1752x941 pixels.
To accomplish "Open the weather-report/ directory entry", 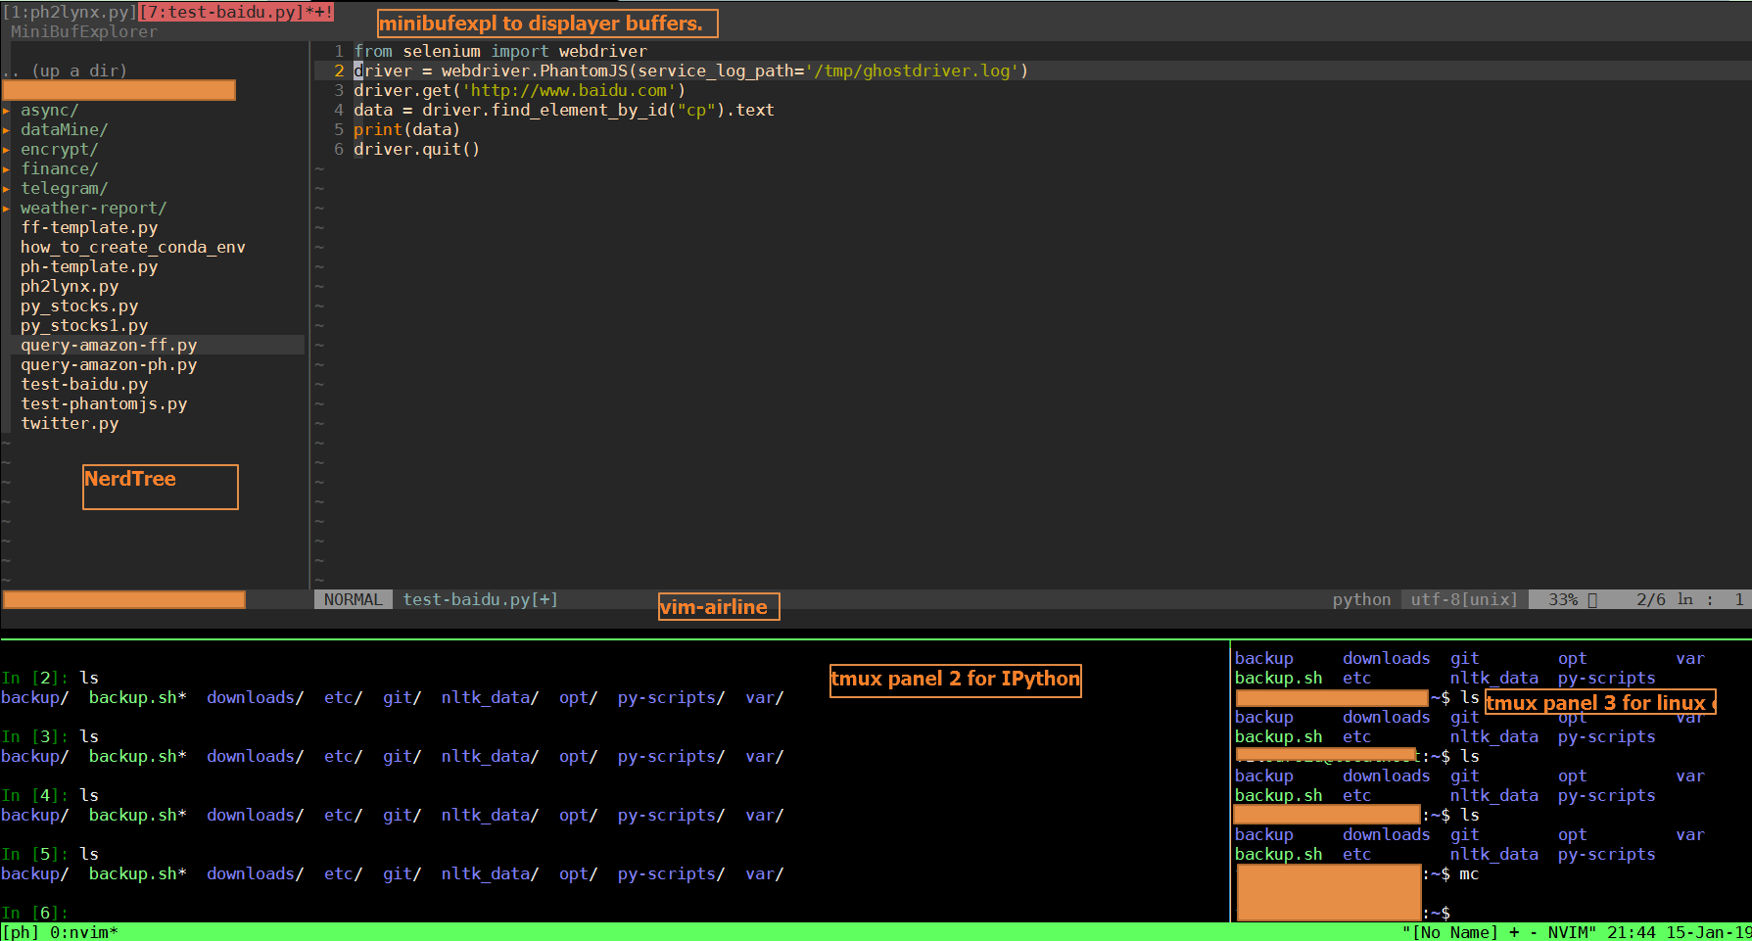I will [x=94, y=209].
